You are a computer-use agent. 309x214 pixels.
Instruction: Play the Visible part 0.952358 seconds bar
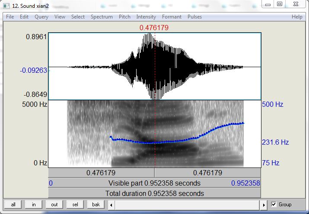155,183
